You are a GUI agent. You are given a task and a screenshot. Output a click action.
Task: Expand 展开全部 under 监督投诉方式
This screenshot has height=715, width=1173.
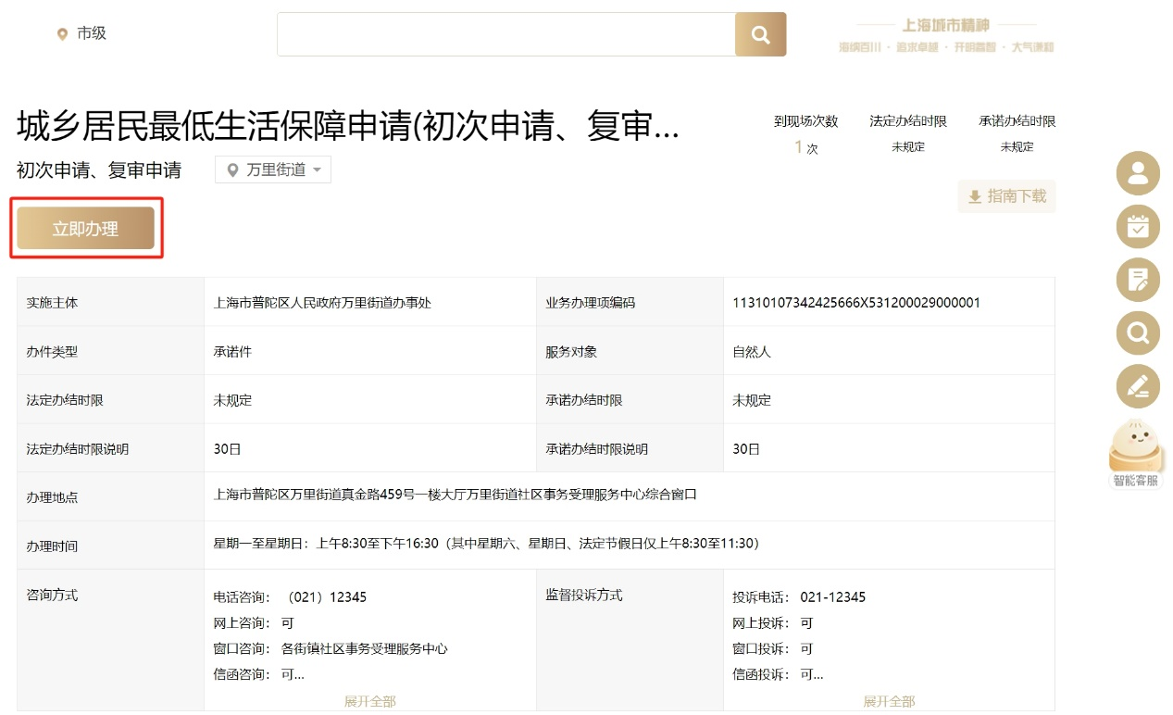point(889,701)
